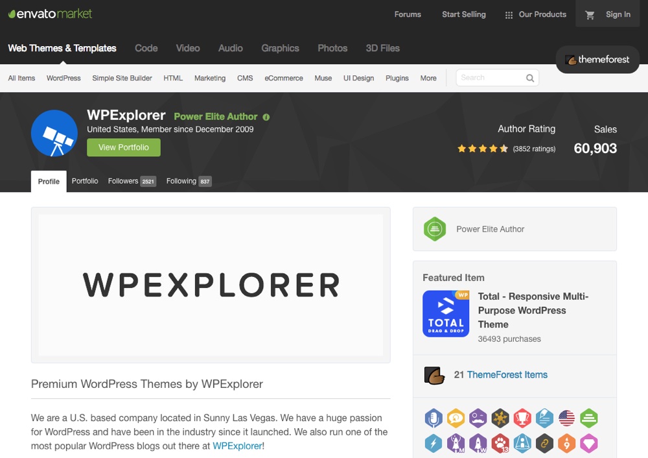Screen dimensions: 648x458
Task: Click the pink diamond badge
Action: coord(589,444)
